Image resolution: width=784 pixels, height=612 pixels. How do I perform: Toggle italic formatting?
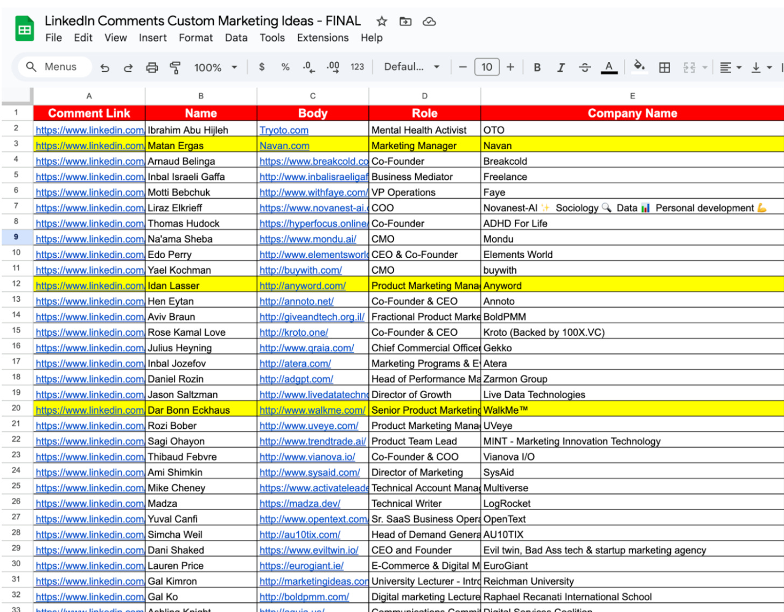tap(561, 67)
